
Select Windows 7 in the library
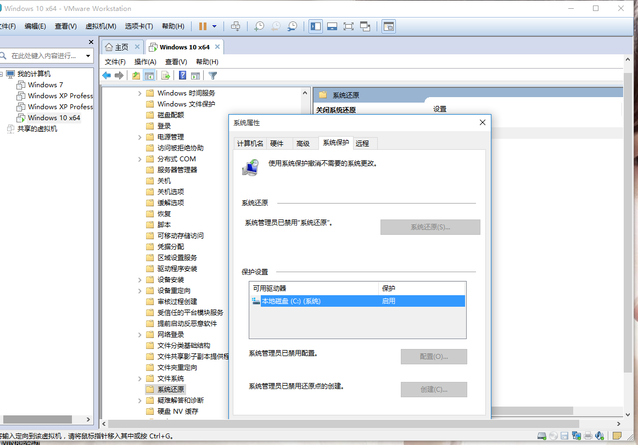point(45,85)
